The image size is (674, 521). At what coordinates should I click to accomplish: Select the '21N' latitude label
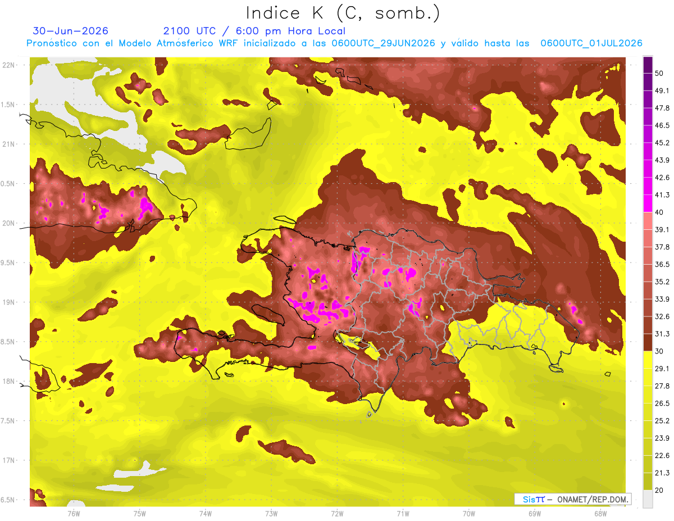tap(8, 144)
